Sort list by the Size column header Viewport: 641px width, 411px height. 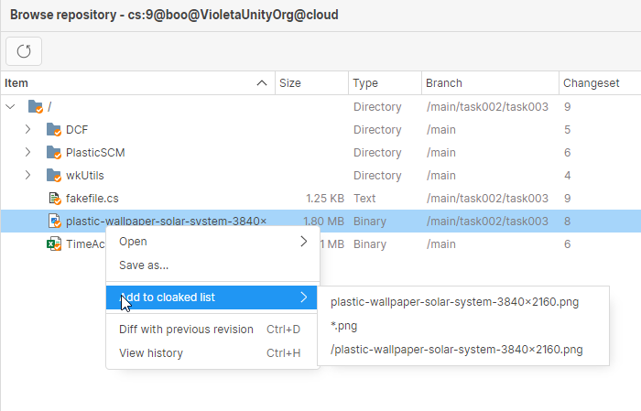[311, 83]
